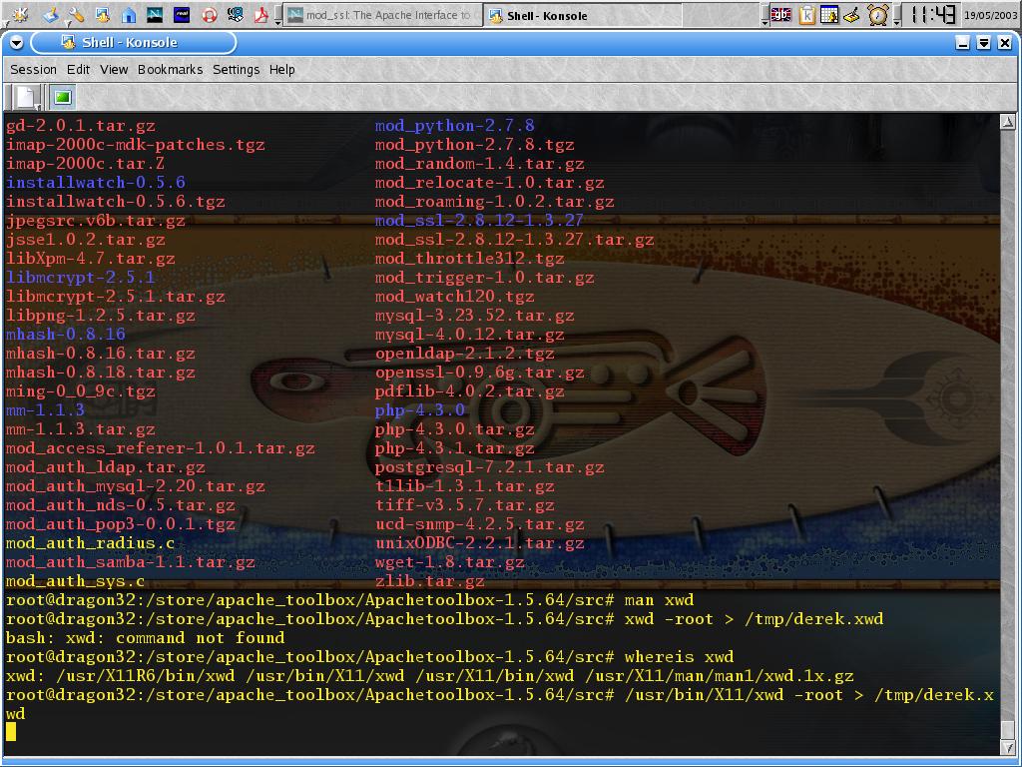Open the KDE K menu launcher

pos(20,14)
